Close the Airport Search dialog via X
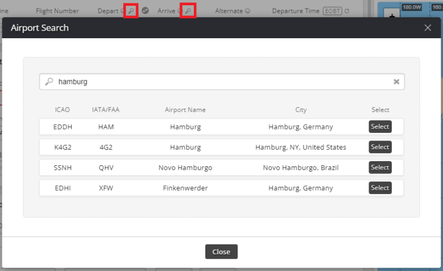443x271 pixels. click(x=427, y=28)
